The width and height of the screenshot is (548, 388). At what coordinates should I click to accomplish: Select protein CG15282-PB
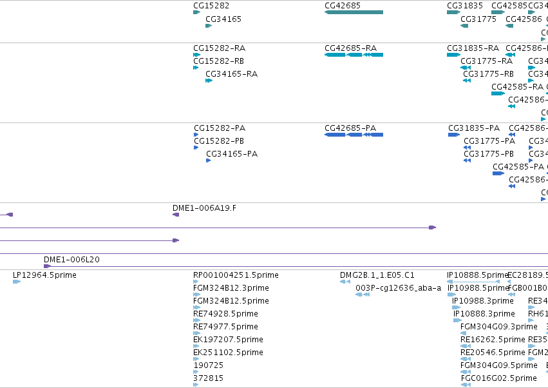pos(219,141)
